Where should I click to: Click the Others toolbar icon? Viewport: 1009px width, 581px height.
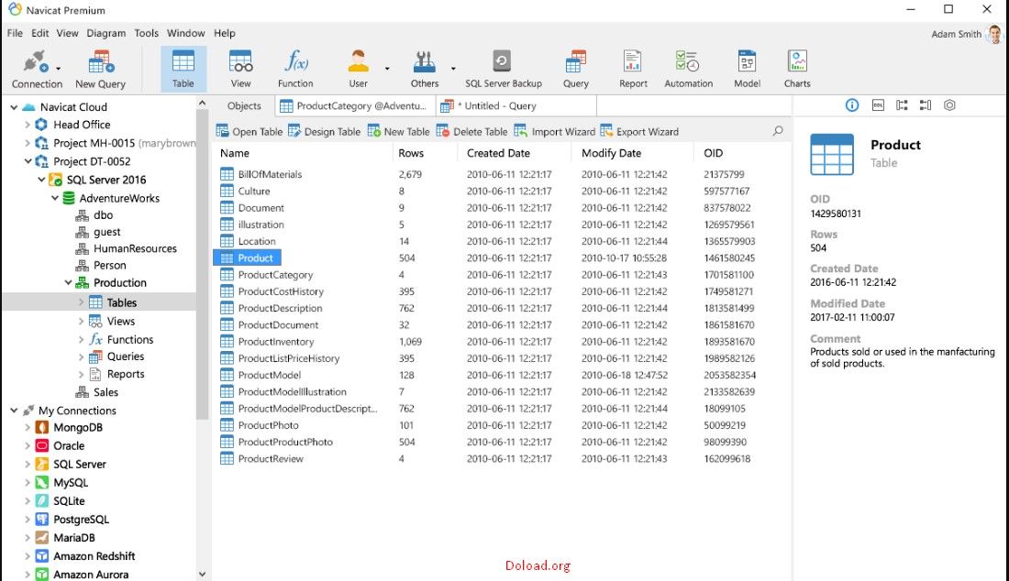(425, 69)
